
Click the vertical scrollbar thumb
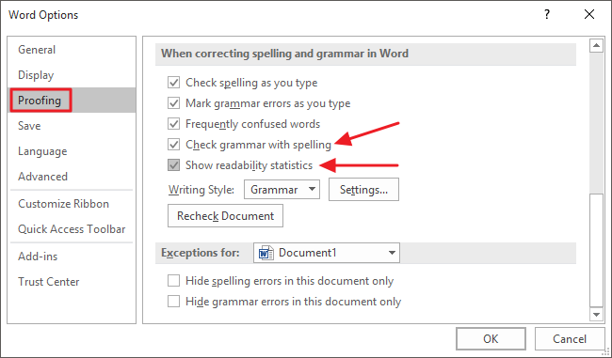tap(596, 250)
